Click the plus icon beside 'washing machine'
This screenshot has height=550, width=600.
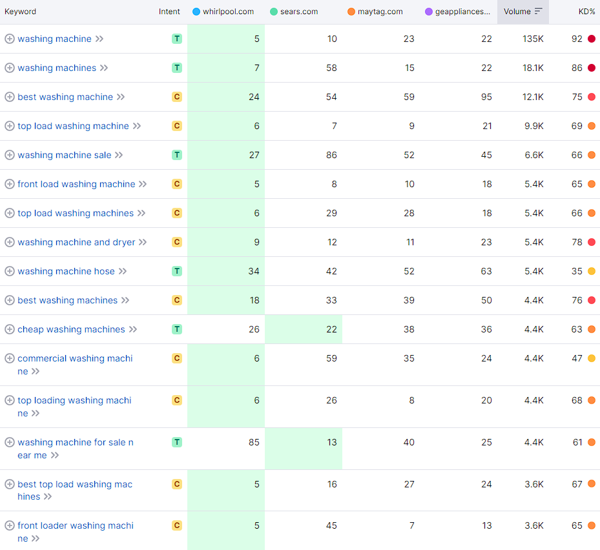click(10, 39)
